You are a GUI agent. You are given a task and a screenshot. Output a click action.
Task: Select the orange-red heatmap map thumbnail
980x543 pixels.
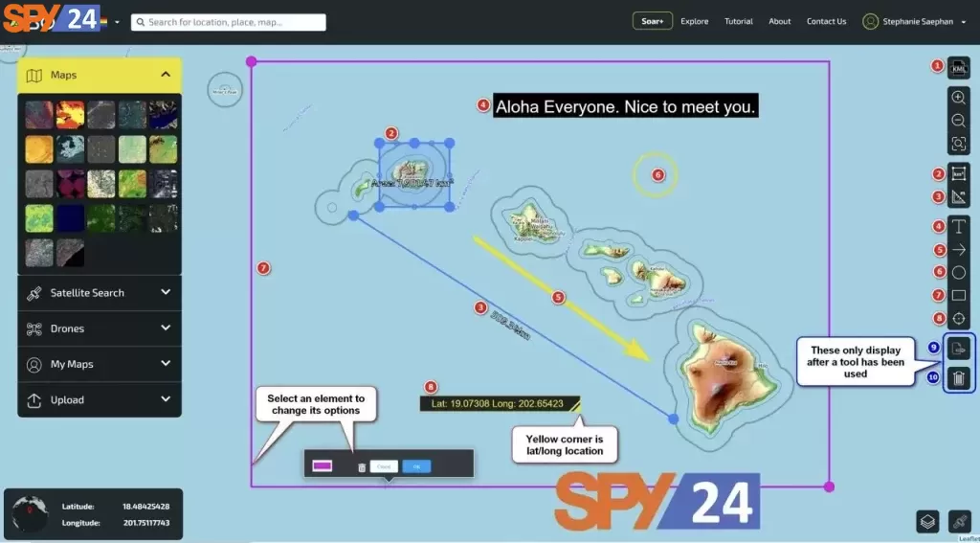coord(70,115)
